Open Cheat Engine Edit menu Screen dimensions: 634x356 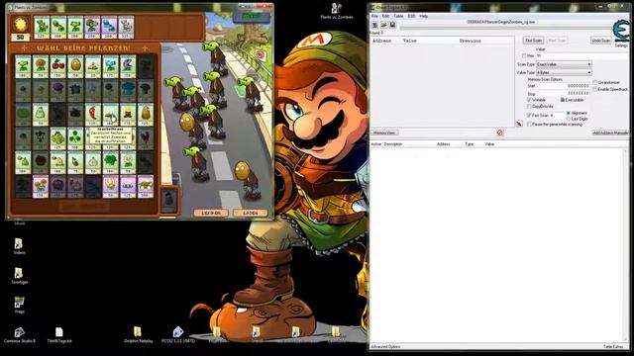pos(385,16)
